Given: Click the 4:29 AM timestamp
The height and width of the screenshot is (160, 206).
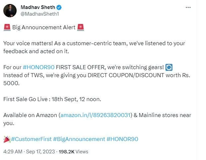Looking at the screenshot, I should click(x=12, y=152).
